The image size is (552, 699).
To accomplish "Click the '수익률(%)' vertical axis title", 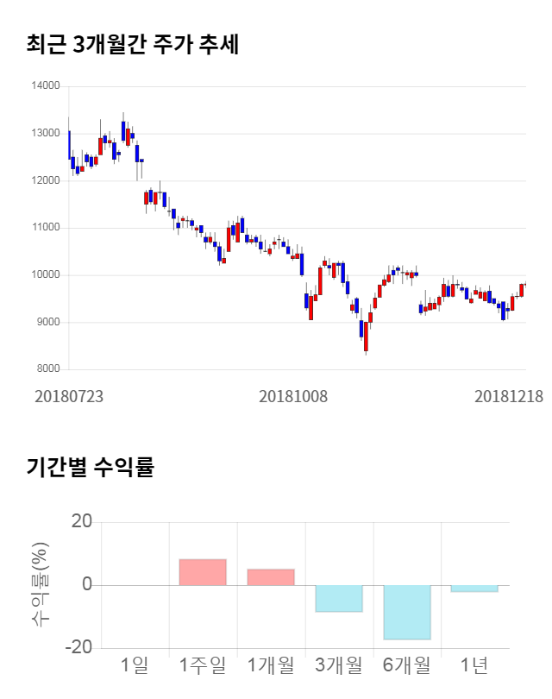I will [x=40, y=585].
